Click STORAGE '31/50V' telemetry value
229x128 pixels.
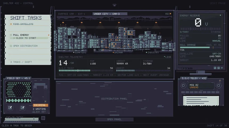click(x=147, y=63)
